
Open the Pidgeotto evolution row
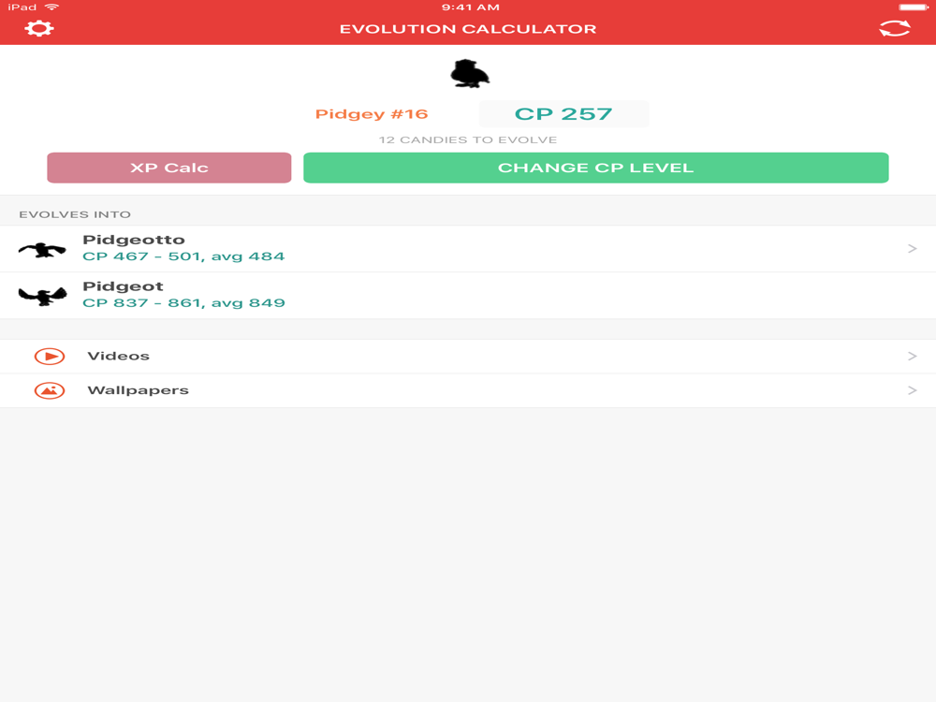(468, 249)
